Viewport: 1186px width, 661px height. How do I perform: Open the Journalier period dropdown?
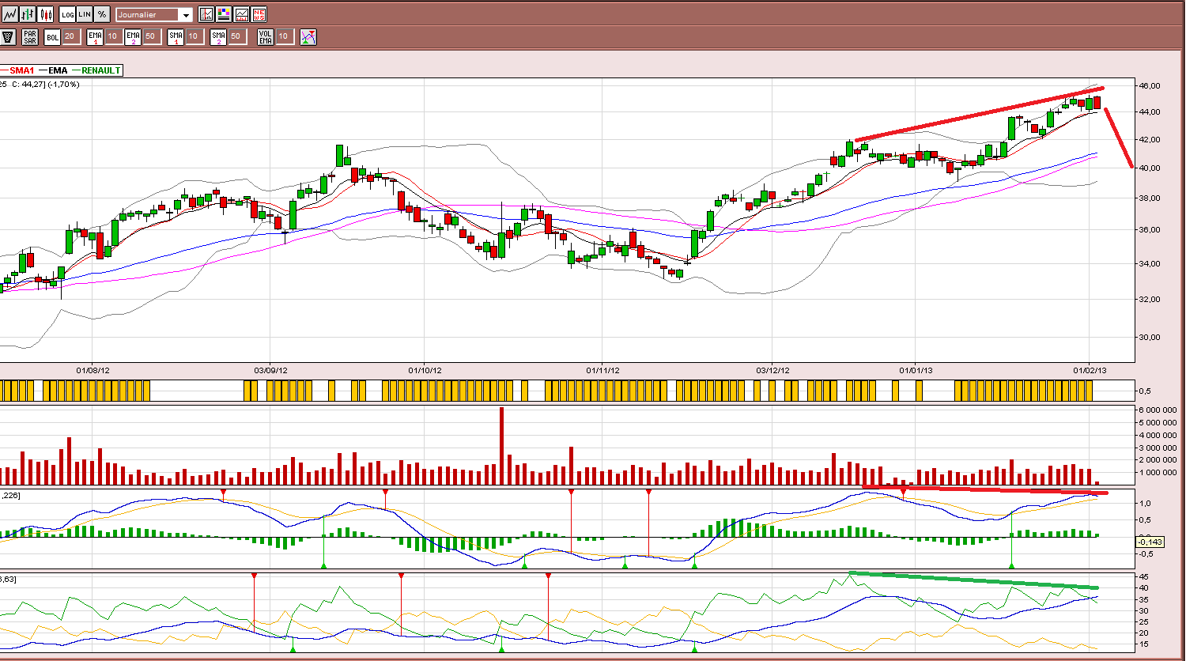click(154, 15)
